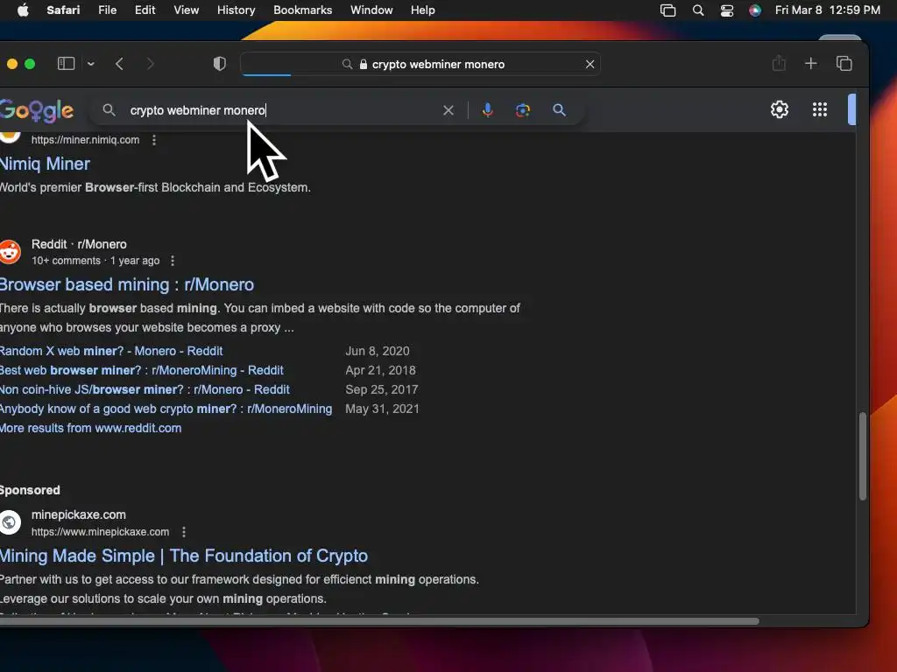Select the text 'May 31, 2021'

[x=382, y=409]
